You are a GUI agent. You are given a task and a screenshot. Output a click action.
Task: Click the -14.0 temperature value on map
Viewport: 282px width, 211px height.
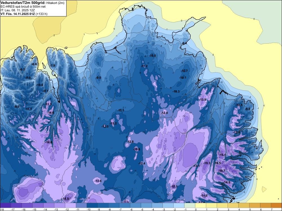tap(204, 196)
